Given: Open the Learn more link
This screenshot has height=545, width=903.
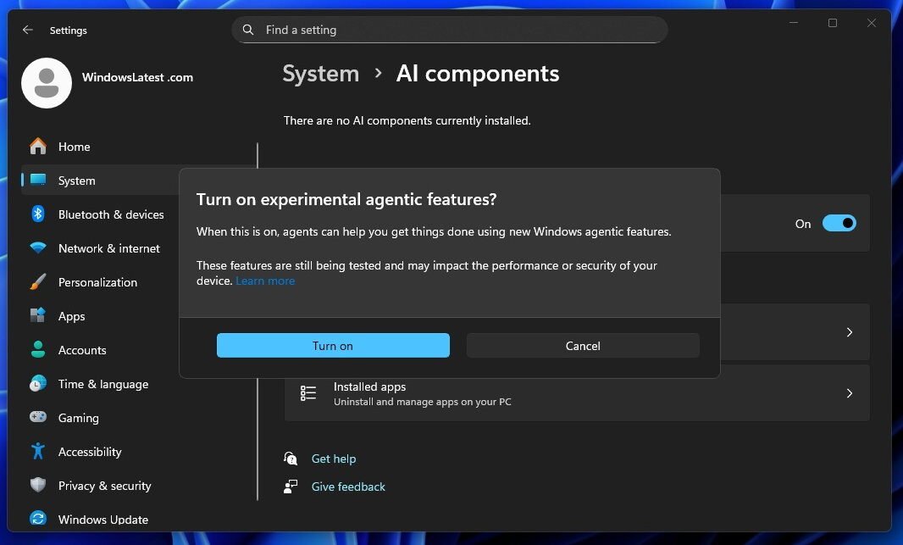Looking at the screenshot, I should point(265,281).
